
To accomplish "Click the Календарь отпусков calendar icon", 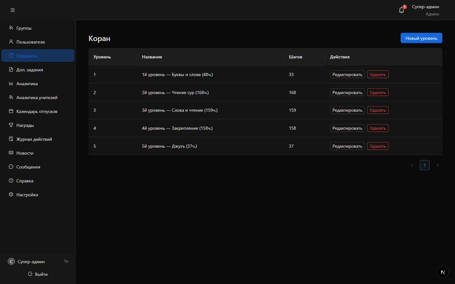I will point(11,111).
